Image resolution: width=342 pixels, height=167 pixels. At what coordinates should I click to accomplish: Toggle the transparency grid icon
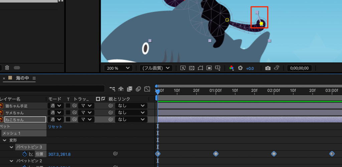(192, 68)
